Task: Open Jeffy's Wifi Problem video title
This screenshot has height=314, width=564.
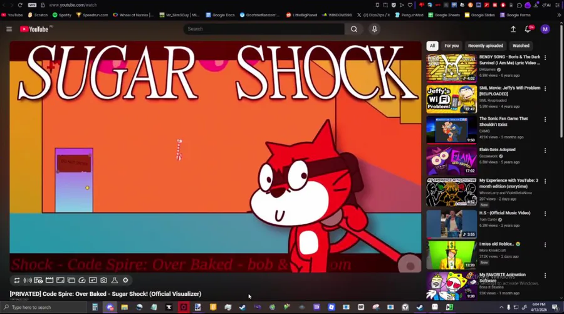Action: click(x=509, y=91)
